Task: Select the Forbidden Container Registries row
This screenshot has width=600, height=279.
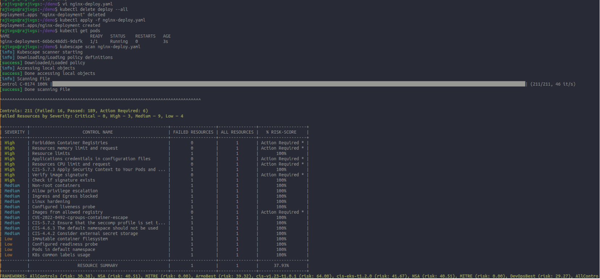Action: tap(70, 143)
